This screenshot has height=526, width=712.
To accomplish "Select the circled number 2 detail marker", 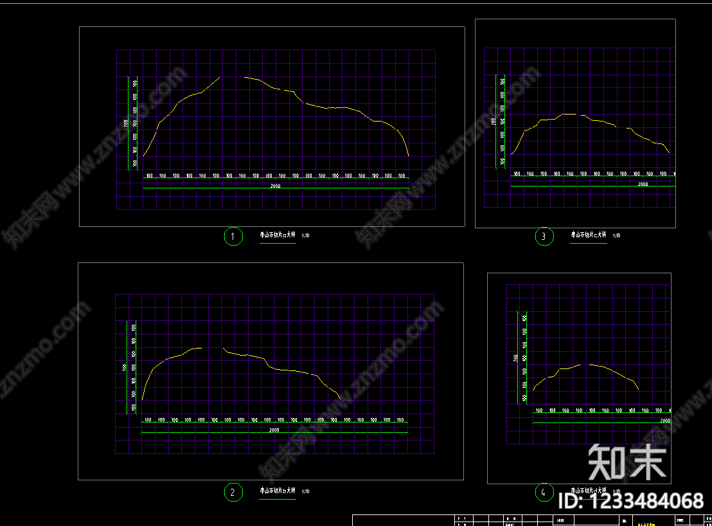I will 233,493.
